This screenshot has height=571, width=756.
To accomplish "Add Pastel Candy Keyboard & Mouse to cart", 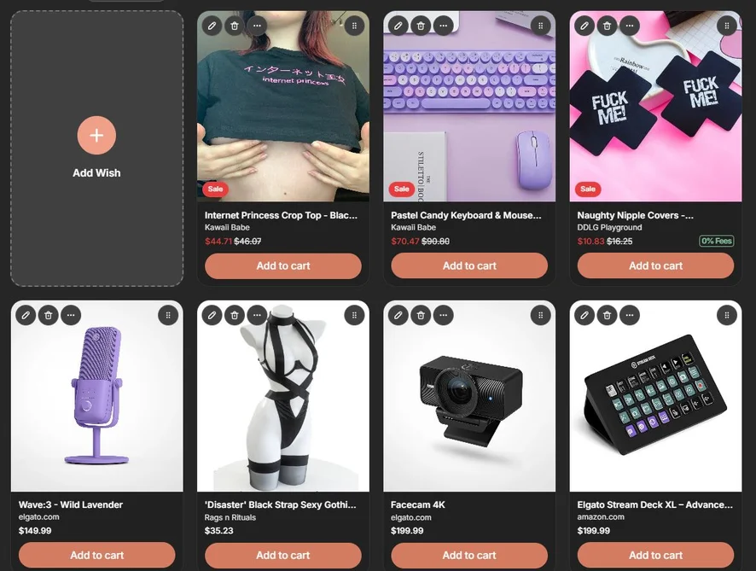I will pos(469,265).
